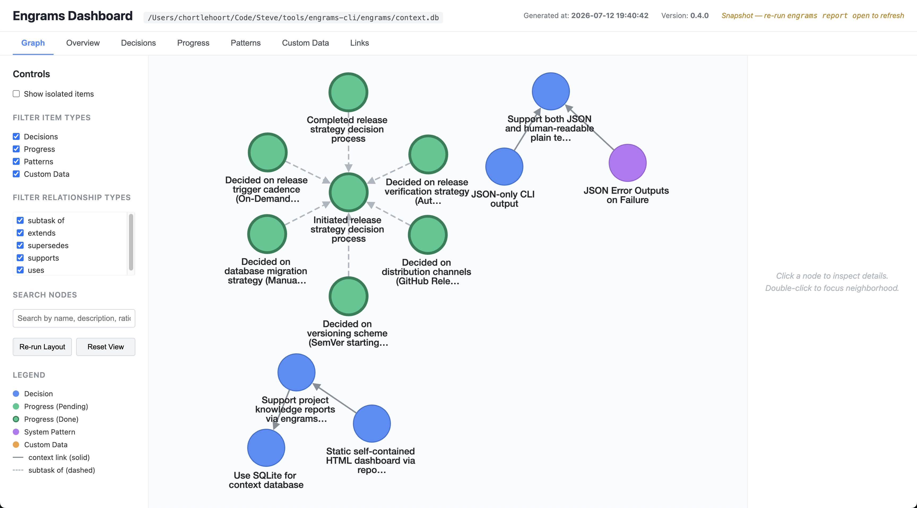
Task: Click the Version 0.4.0 text
Action: [685, 16]
